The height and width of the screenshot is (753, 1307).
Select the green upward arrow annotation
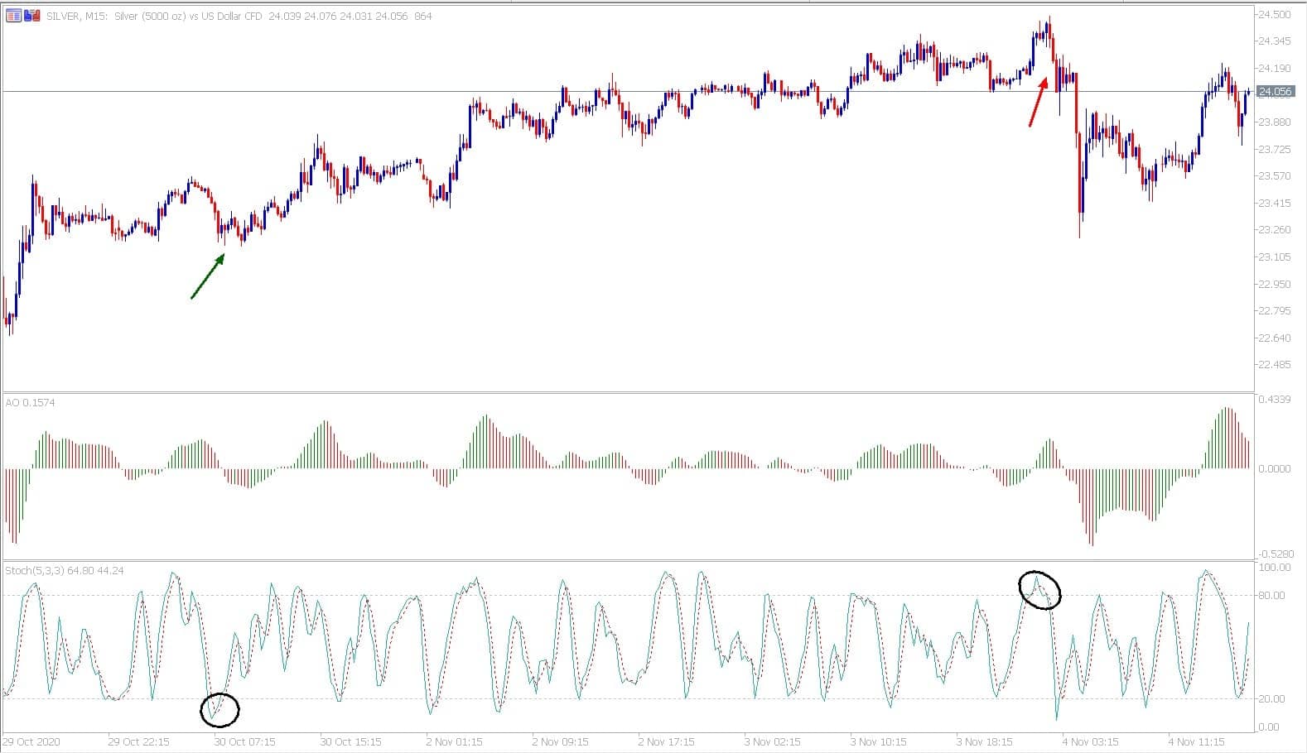[x=208, y=276]
